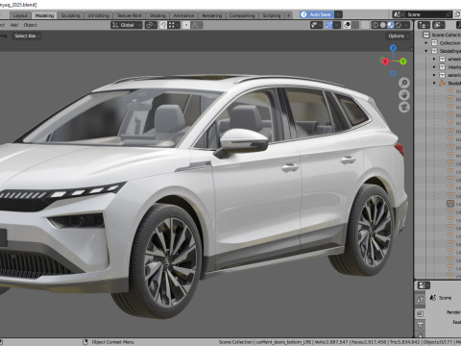Select the highlighted active mesh icon in outliner
Image resolution: width=461 pixels, height=346 pixels.
450,204
